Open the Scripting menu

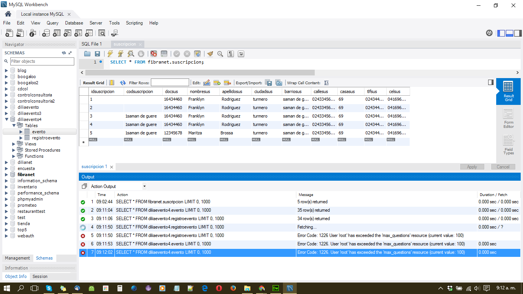click(x=134, y=23)
